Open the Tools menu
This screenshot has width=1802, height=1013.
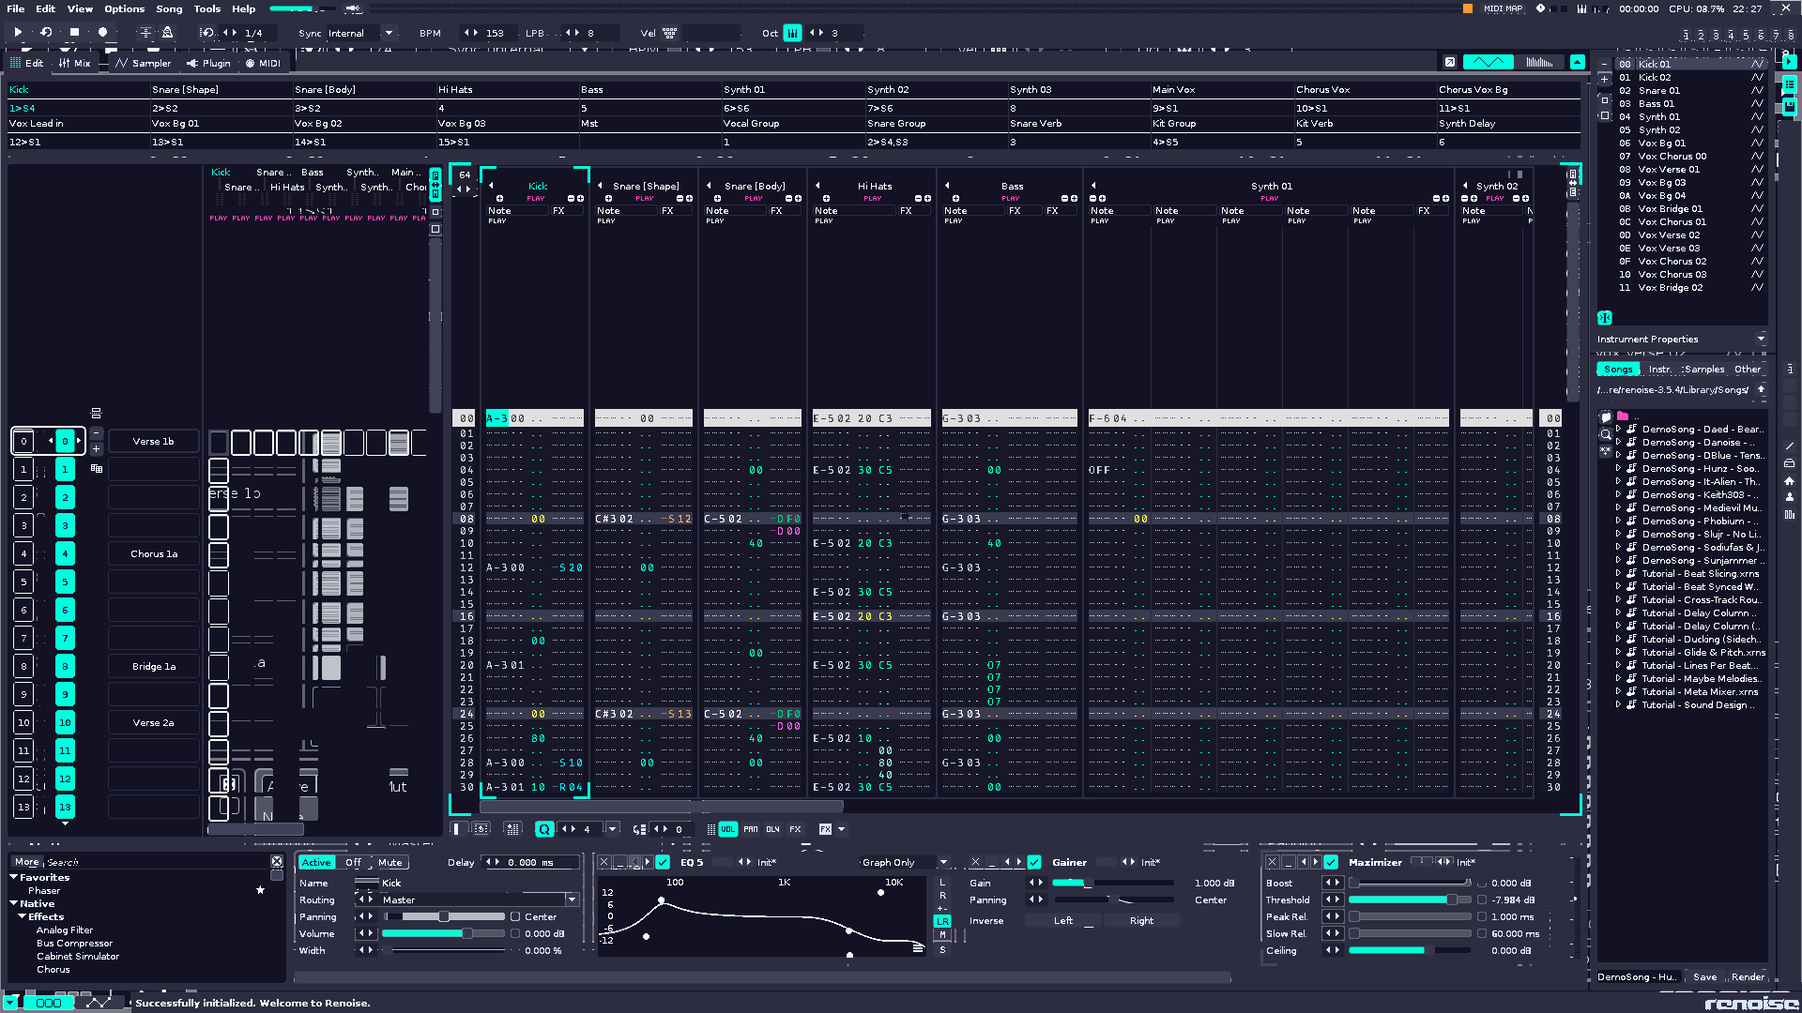point(207,8)
